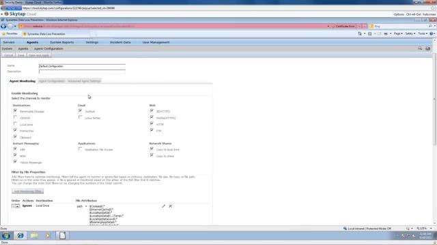
Task: Open the System Reports menu
Action: point(62,42)
